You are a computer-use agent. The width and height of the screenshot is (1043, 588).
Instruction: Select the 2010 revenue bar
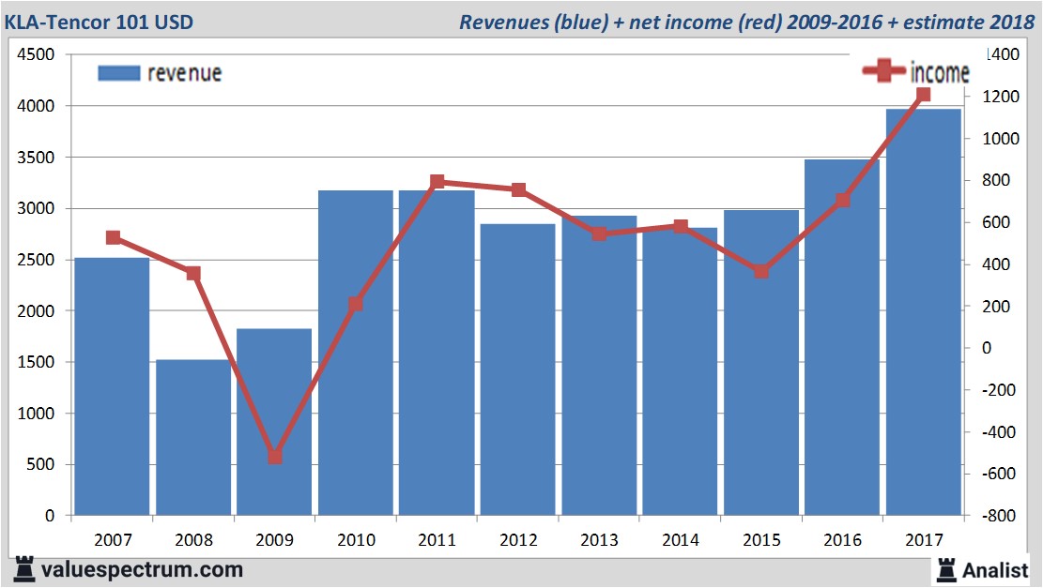[356, 353]
